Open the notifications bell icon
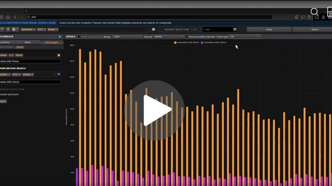The width and height of the screenshot is (332, 186). [x=297, y=17]
